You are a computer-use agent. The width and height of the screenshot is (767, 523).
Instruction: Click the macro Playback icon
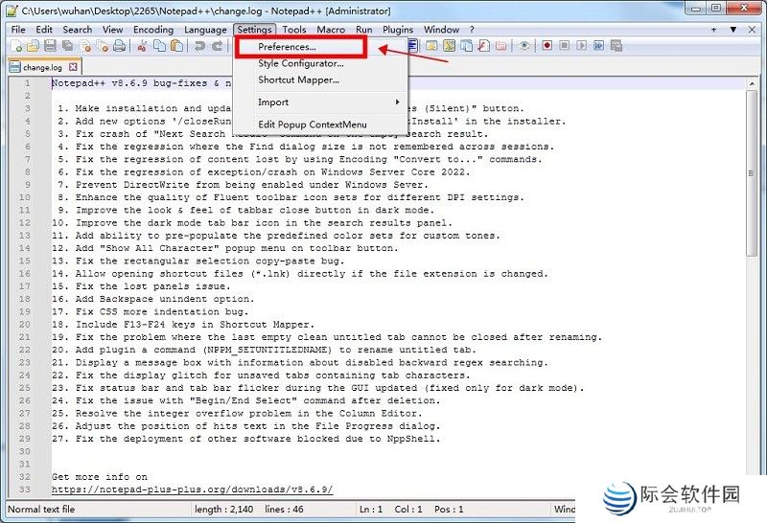click(x=581, y=46)
